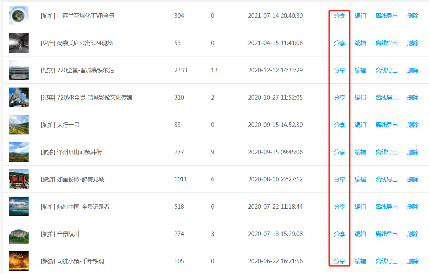Open thumbnail of 如画长畛-醉美龙城
The width and height of the screenshot is (429, 274).
tap(19, 179)
